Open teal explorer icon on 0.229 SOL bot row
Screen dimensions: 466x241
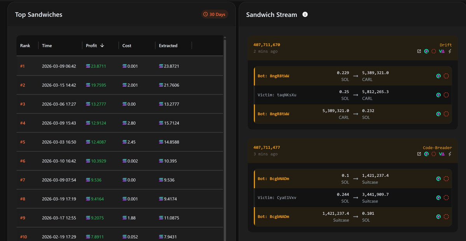[438, 76]
